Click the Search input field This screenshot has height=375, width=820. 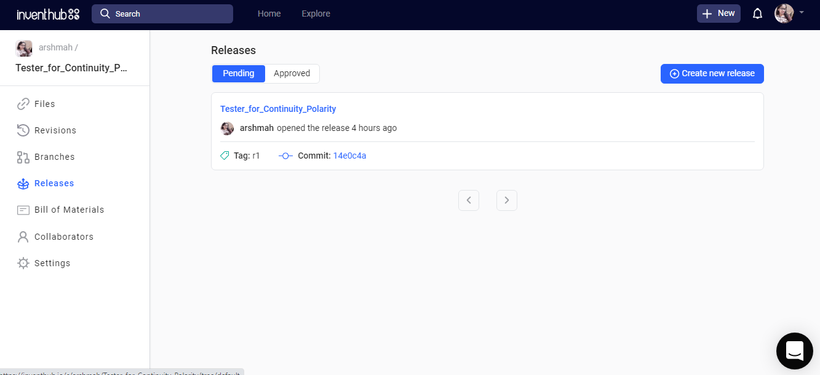[162, 14]
